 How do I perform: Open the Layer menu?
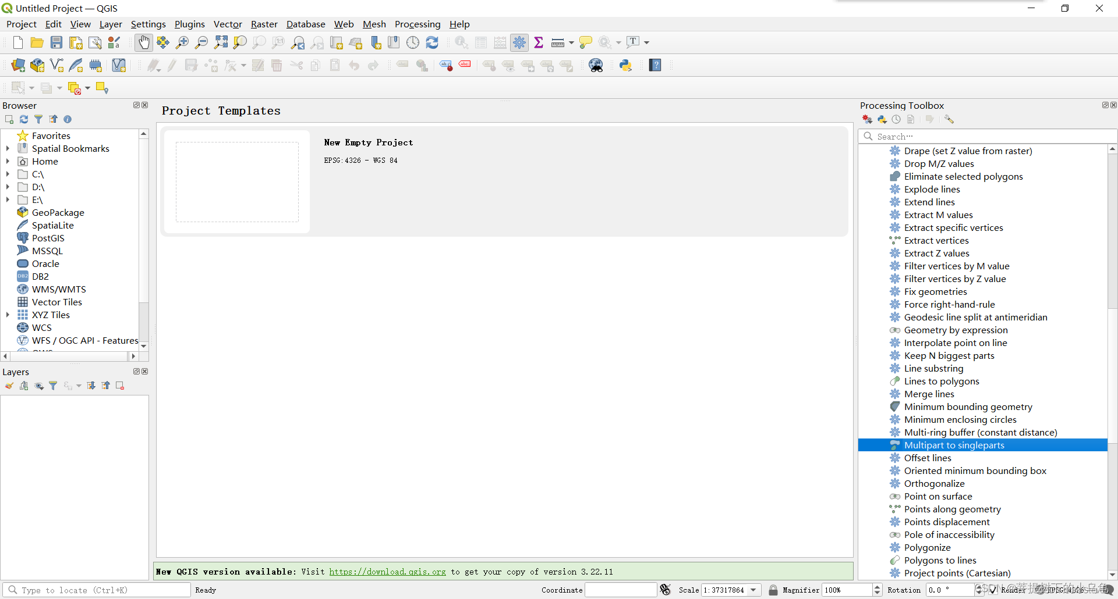click(x=111, y=24)
